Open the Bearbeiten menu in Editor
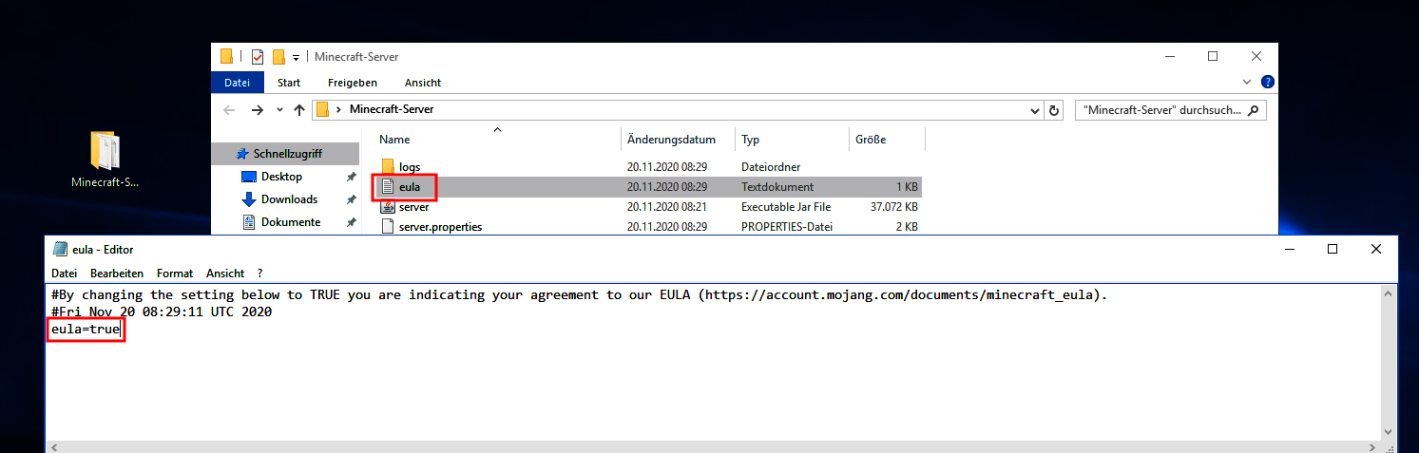1419x453 pixels. [x=117, y=273]
